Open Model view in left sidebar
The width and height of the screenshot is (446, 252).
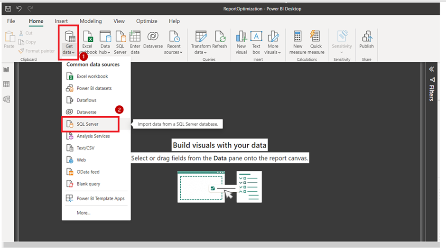point(7,99)
